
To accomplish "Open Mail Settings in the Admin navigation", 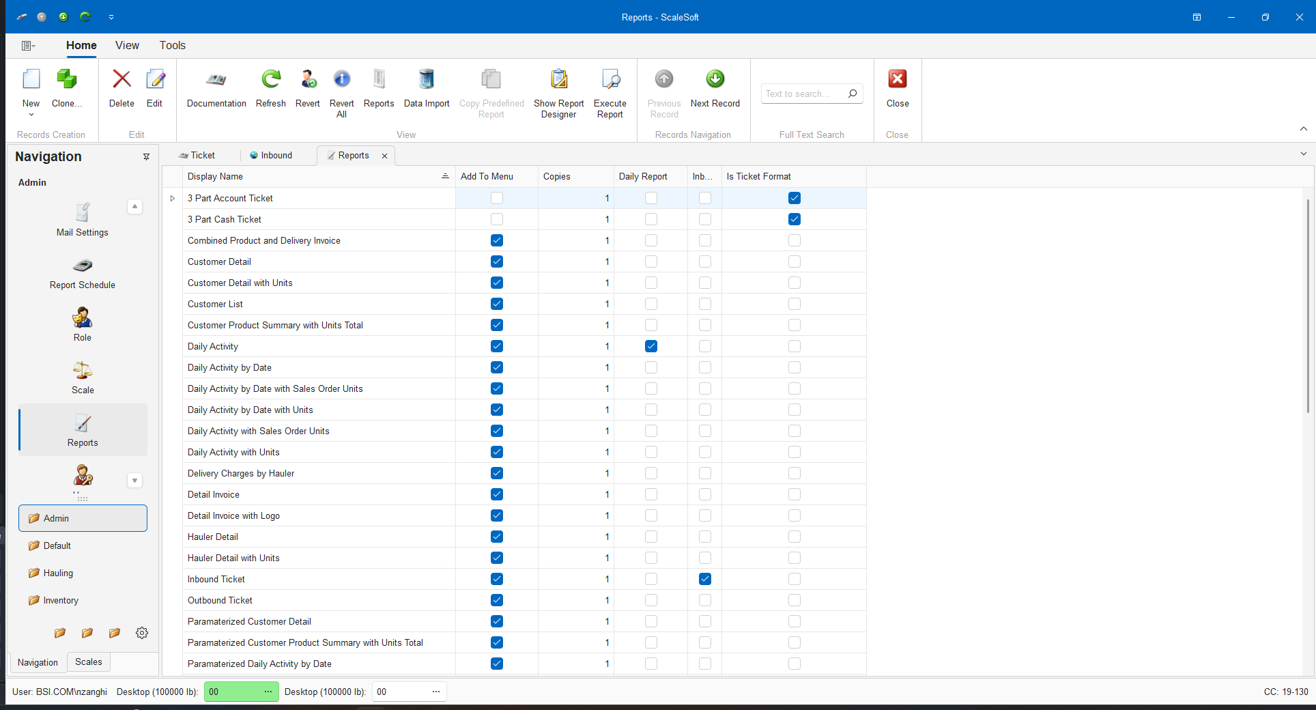I will (x=83, y=219).
